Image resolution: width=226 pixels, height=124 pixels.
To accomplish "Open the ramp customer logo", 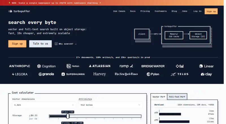I will [x=126, y=66].
